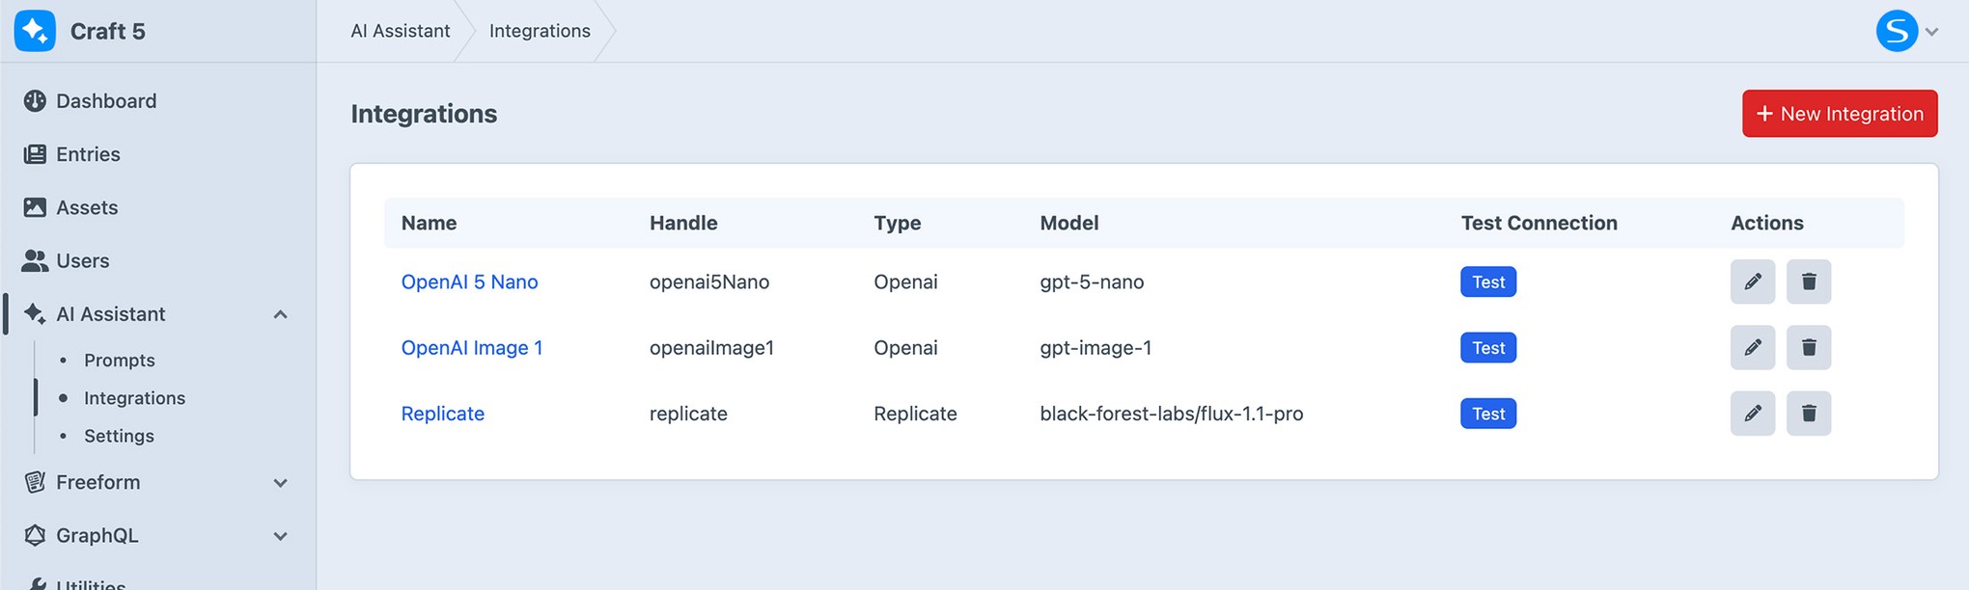This screenshot has height=590, width=1969.
Task: Test the OpenAI Image 1 connection
Action: click(1488, 347)
